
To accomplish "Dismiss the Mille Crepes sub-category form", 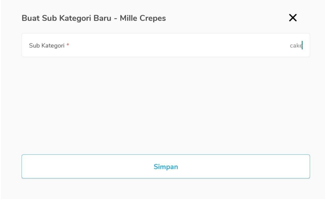I will [x=293, y=18].
